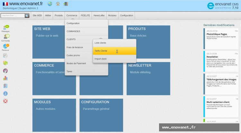Click the search magnifier button

tap(28, 15)
